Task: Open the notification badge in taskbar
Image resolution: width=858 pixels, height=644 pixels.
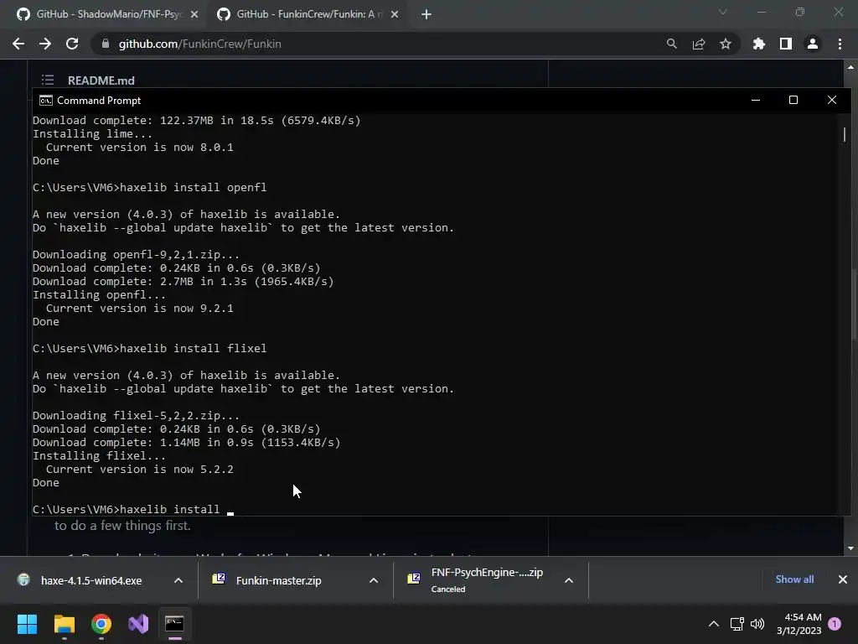Action: point(835,624)
